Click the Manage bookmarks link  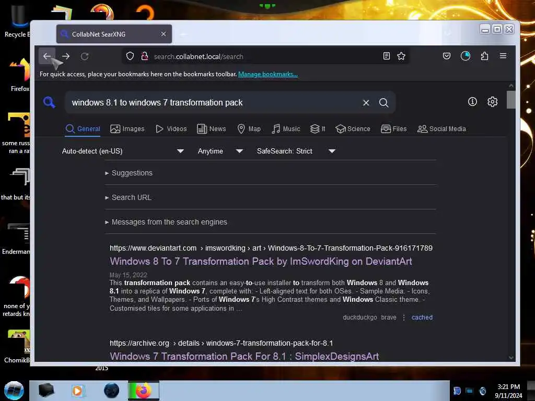tap(268, 74)
